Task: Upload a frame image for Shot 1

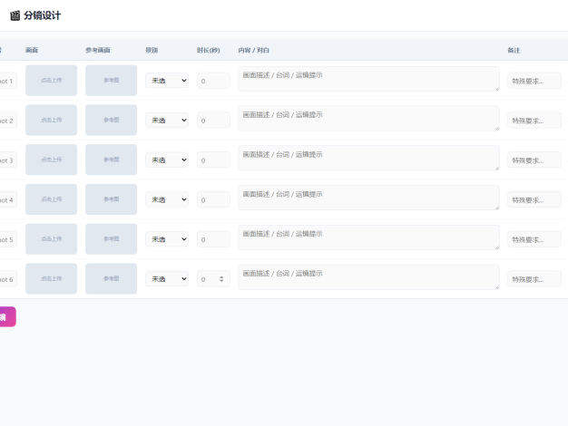Action: pos(51,81)
